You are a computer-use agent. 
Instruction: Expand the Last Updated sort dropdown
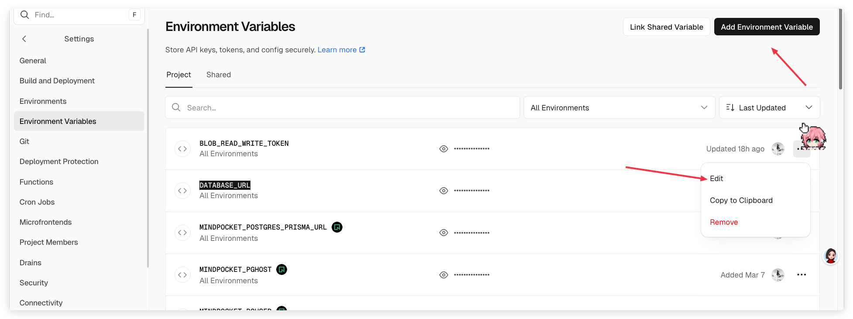point(769,108)
